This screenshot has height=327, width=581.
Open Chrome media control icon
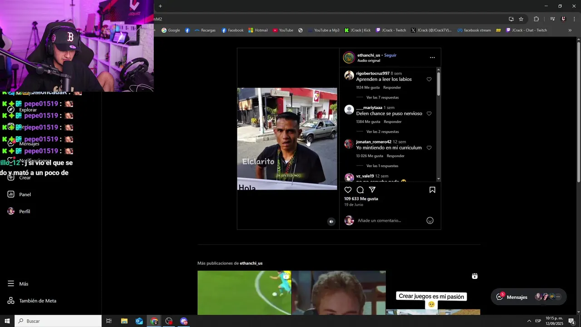(x=552, y=19)
